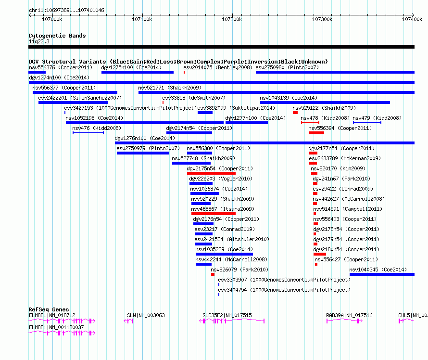Viewport: 428px width, 360px height.
Task: Select the black cytogenetic band bar
Action: 221,47
